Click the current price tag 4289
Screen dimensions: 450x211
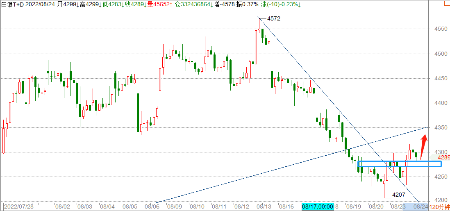(x=444, y=158)
